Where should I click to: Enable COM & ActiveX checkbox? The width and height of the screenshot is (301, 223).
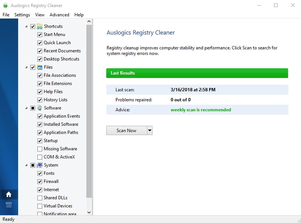click(x=40, y=157)
